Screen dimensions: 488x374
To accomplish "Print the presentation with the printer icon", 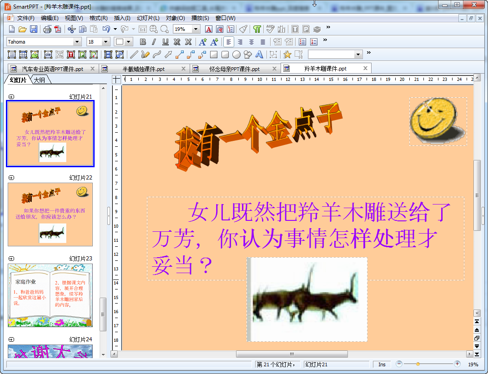I will point(47,29).
